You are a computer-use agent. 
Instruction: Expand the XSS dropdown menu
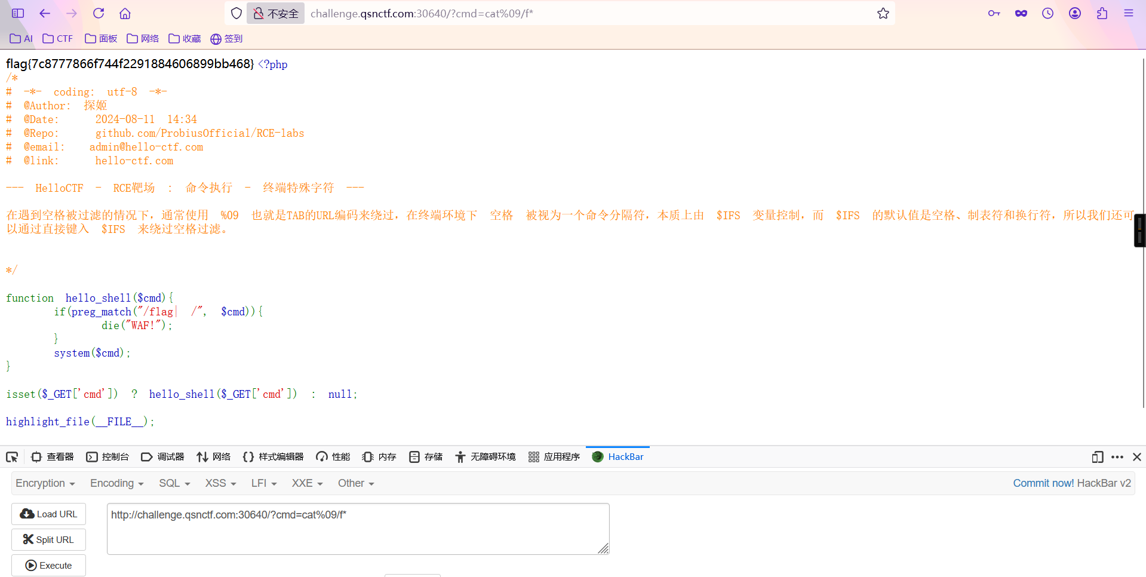(220, 483)
